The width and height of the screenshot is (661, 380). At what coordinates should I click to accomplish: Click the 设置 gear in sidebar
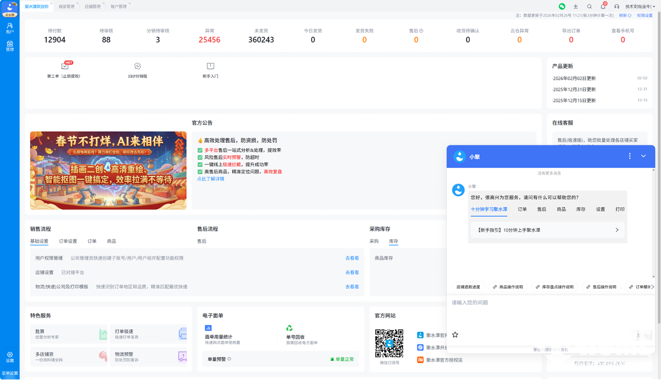pyautogui.click(x=10, y=357)
